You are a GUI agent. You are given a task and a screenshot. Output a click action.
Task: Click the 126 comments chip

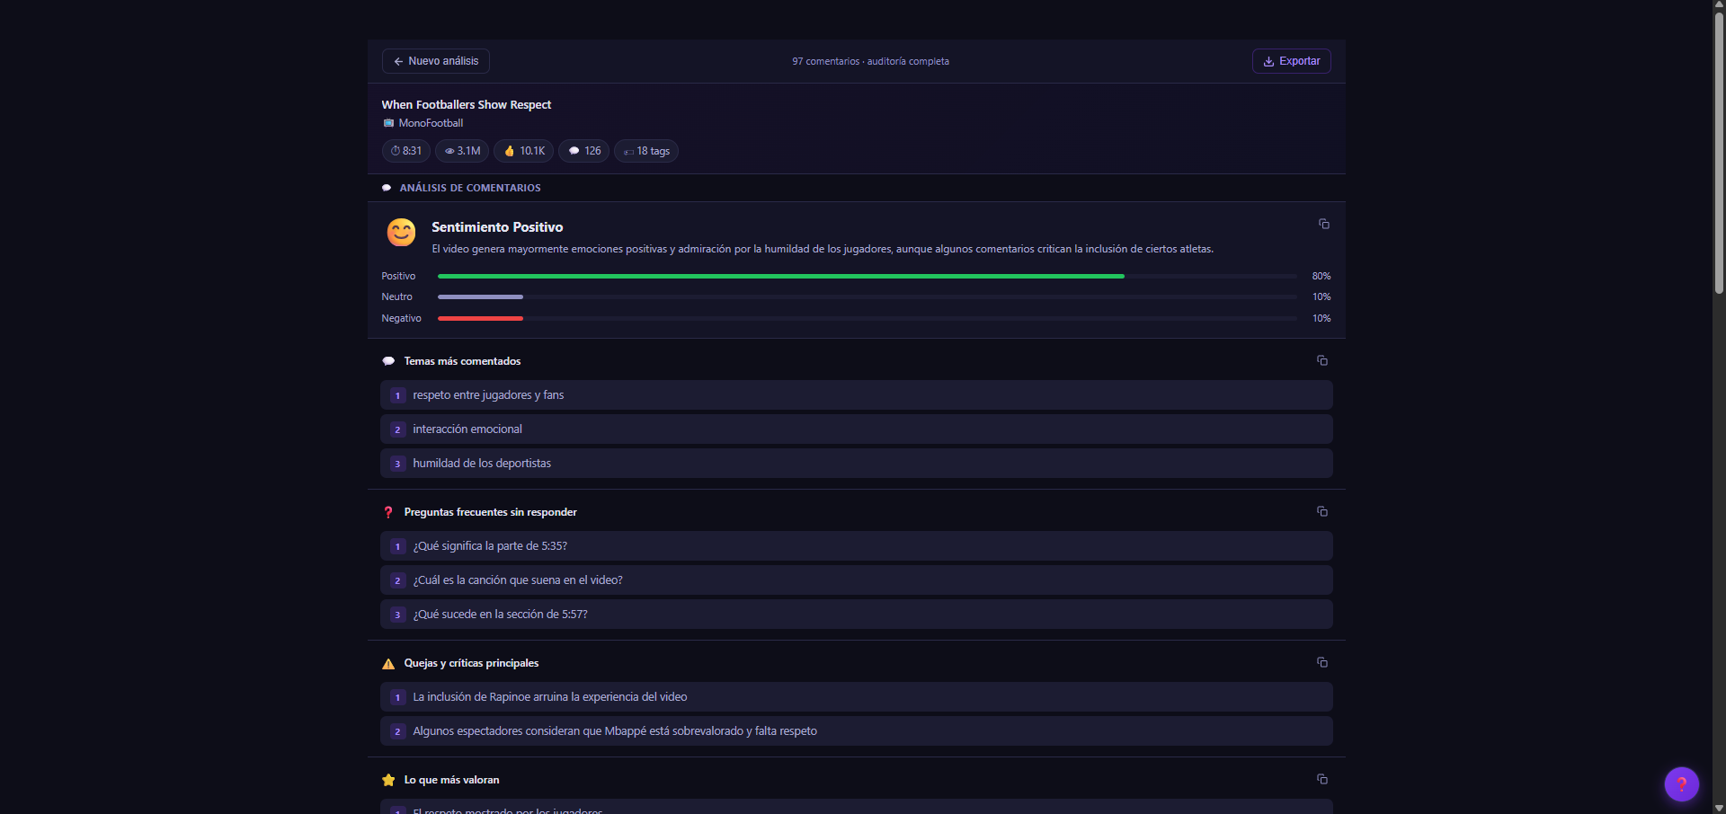pyautogui.click(x=584, y=151)
